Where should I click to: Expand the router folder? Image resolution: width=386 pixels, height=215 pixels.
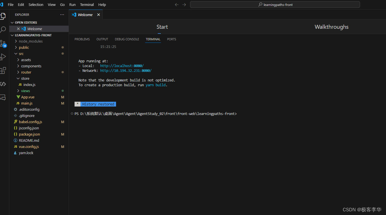click(x=18, y=72)
